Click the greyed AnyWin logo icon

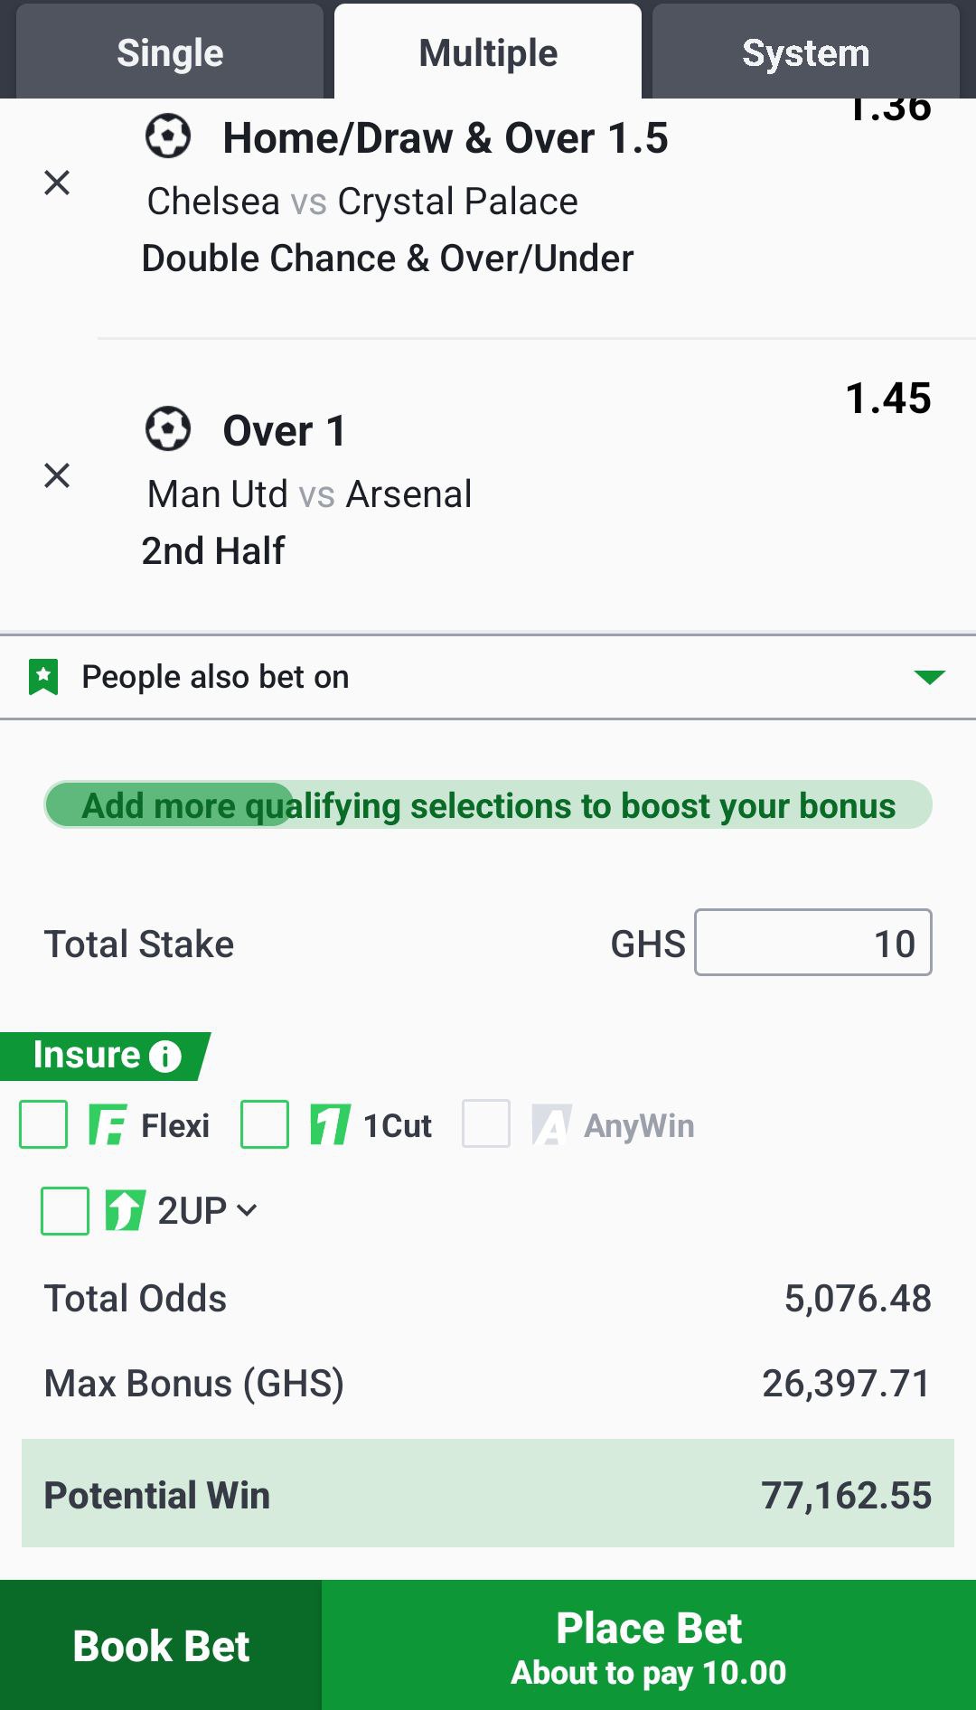pyautogui.click(x=551, y=1125)
